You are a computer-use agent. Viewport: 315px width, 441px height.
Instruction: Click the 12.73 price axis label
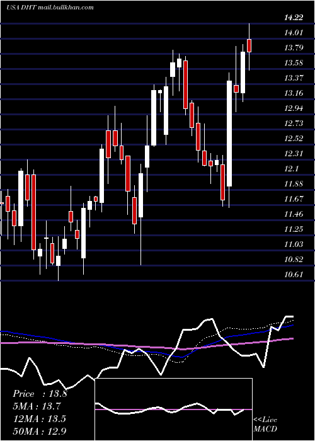pyautogui.click(x=294, y=123)
